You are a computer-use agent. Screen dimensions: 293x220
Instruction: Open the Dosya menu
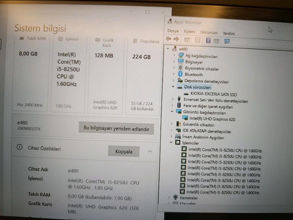173,31
